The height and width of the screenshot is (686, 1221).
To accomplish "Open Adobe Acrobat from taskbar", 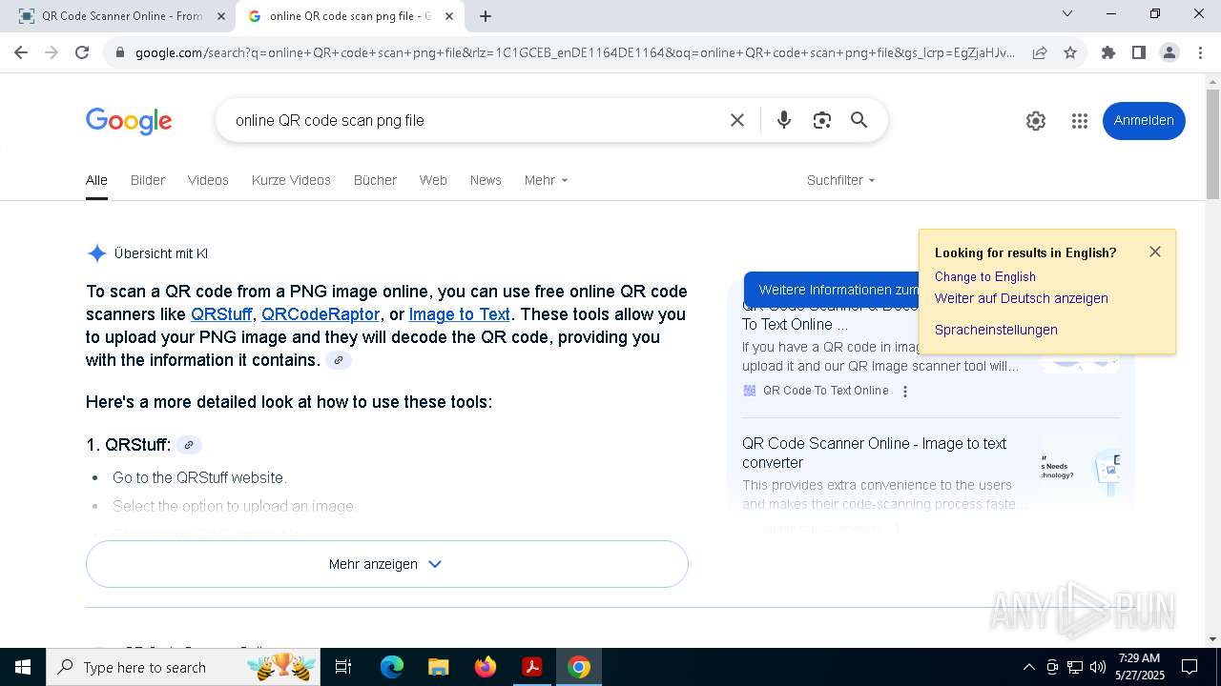I will click(x=531, y=667).
